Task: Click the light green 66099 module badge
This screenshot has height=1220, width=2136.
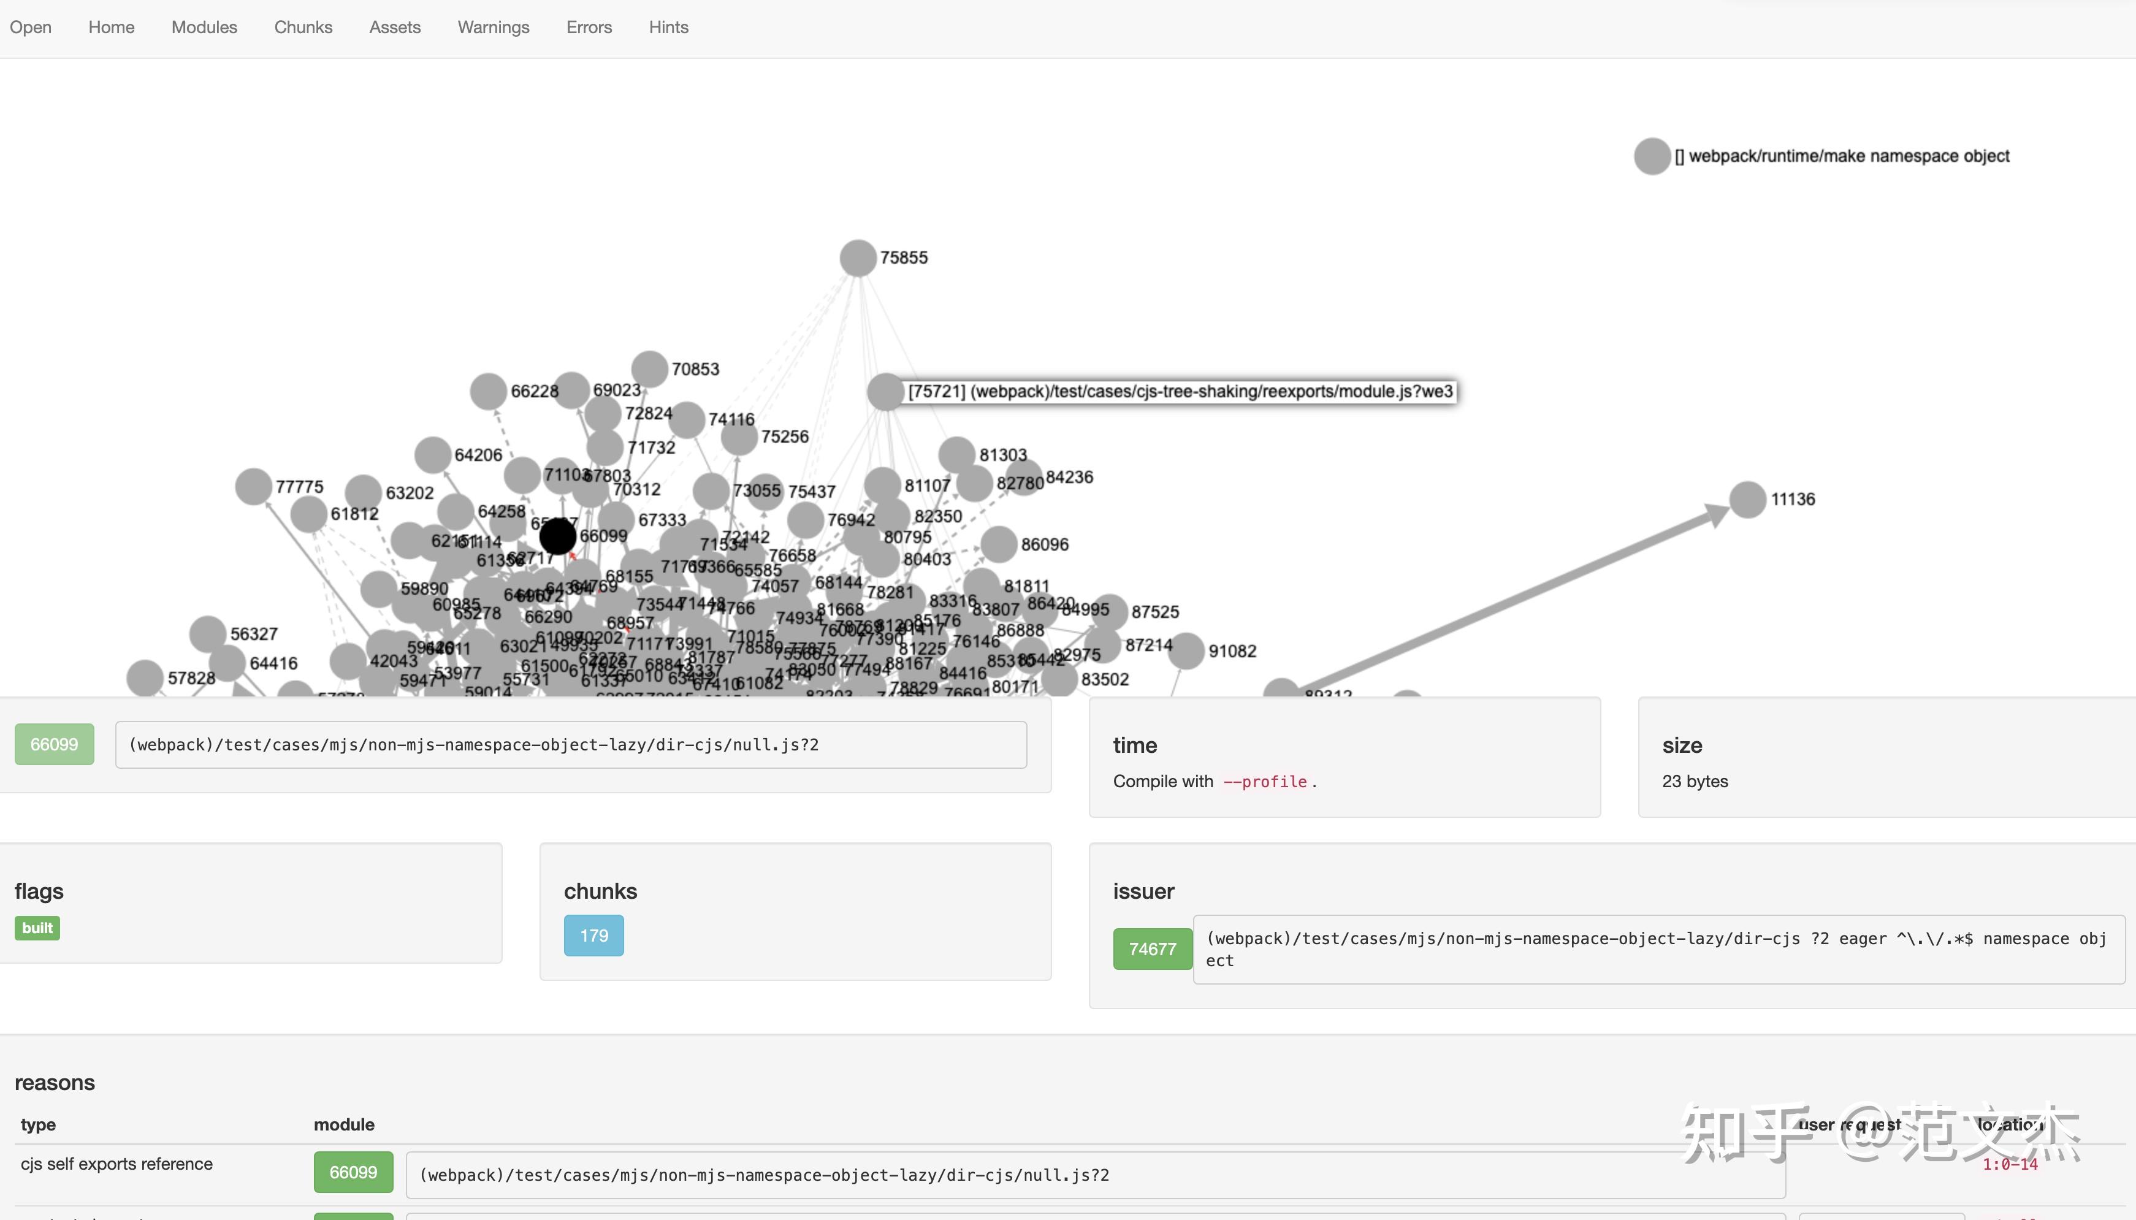Action: tap(53, 744)
